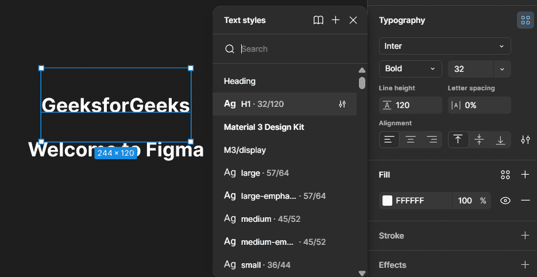Toggle fill visibility eye icon
Viewport: 537px width, 277px height.
[x=505, y=201]
